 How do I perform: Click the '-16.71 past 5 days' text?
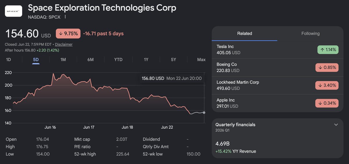[x=103, y=33]
